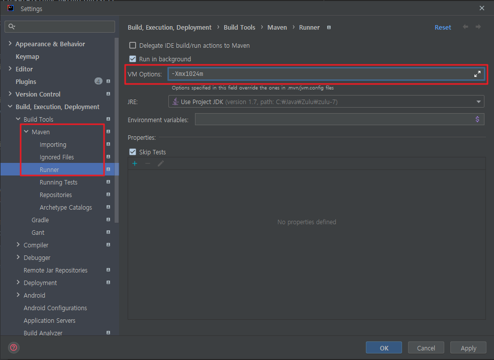
Task: Toggle the Run in background checkbox
Action: pyautogui.click(x=133, y=59)
